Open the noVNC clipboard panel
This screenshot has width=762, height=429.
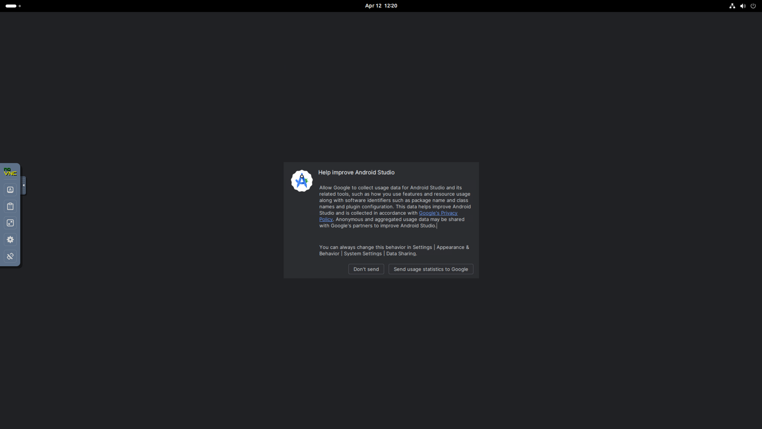(x=10, y=206)
